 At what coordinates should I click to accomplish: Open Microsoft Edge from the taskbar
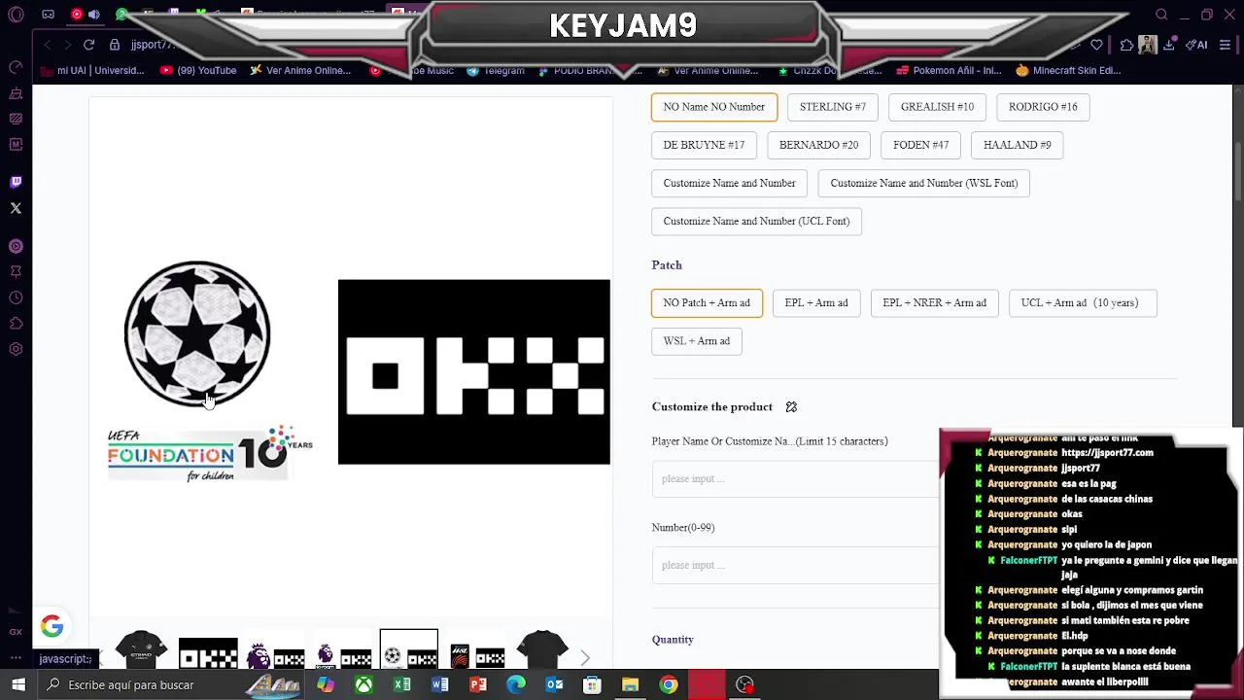click(x=516, y=684)
